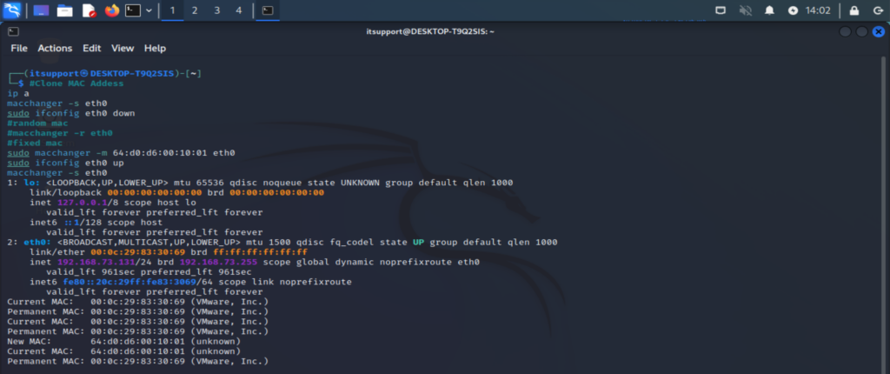The width and height of the screenshot is (890, 374).
Task: Click the power manager tray icon
Action: 794,10
